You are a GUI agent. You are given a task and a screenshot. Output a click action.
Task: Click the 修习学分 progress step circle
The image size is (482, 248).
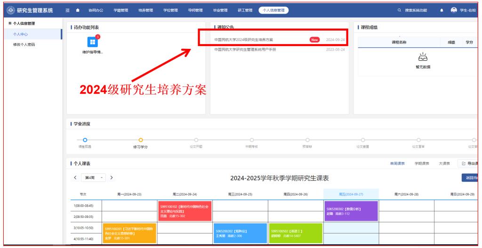pyautogui.click(x=140, y=139)
